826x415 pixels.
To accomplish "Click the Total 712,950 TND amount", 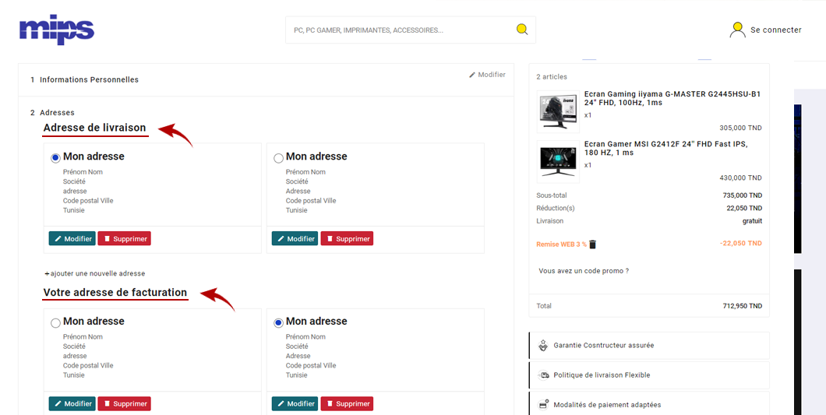I will pyautogui.click(x=743, y=306).
